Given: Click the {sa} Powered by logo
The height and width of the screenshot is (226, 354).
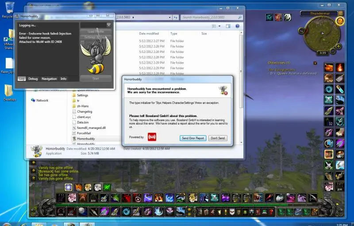Looking at the screenshot, I should point(152,137).
